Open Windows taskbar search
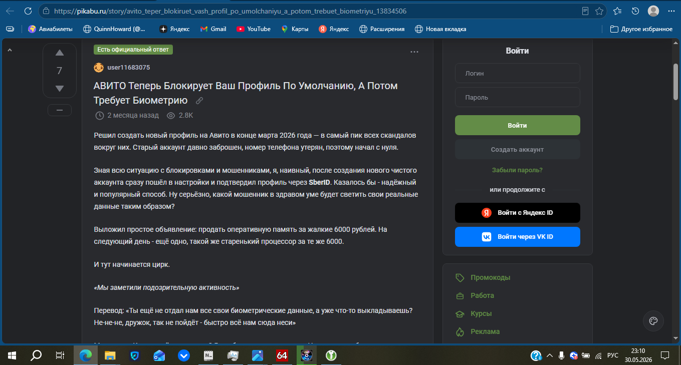This screenshot has height=365, width=681. (x=36, y=355)
